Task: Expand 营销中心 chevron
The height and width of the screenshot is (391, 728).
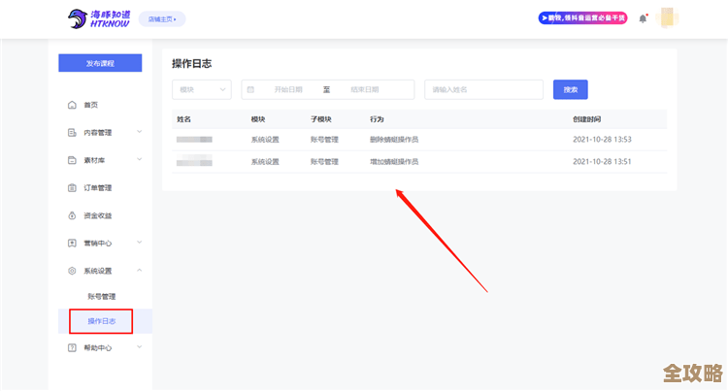Action: point(139,243)
